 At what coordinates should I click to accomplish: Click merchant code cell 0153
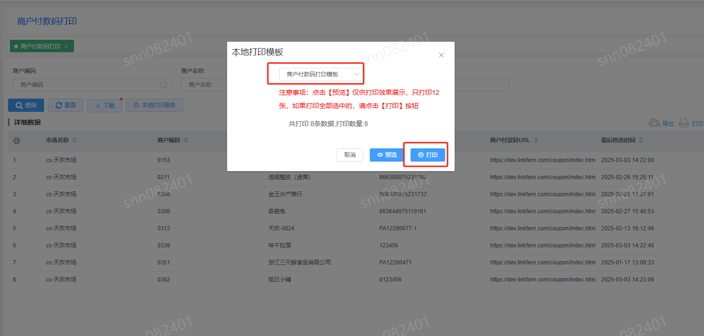click(164, 160)
